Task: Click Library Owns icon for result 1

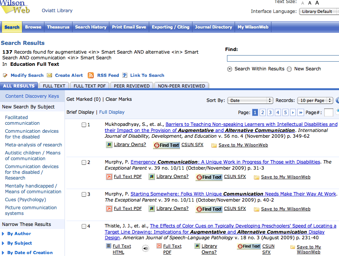Action: pyautogui.click(x=109, y=145)
